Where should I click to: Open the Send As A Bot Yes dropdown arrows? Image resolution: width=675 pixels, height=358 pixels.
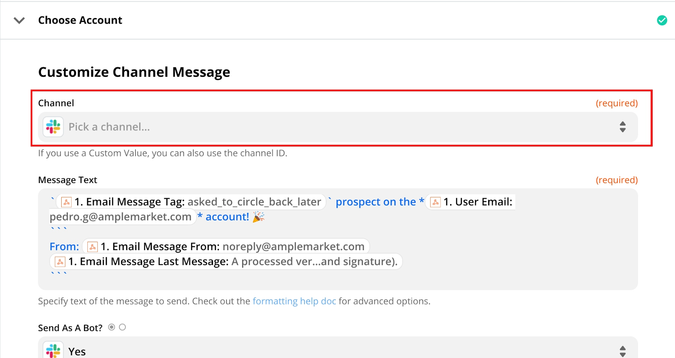tap(622, 351)
